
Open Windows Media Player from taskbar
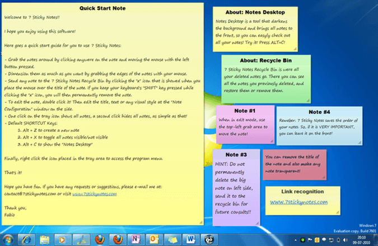pyautogui.click(x=63, y=239)
